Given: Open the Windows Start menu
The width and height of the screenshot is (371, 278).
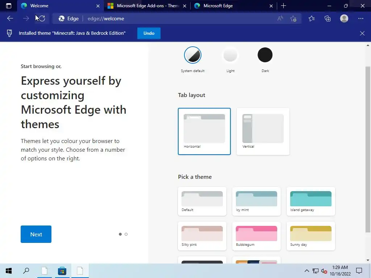Looking at the screenshot, I should click(x=9, y=271).
